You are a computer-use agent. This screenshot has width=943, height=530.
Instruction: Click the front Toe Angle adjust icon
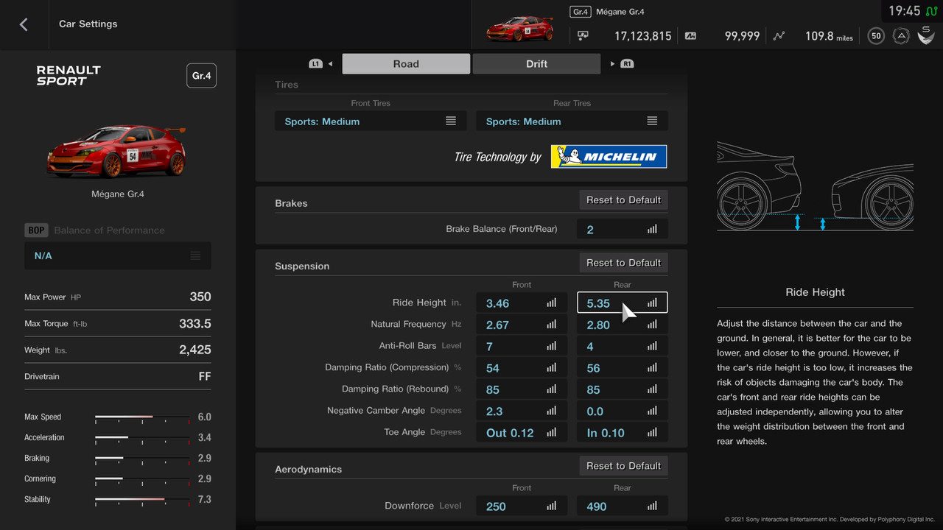click(x=551, y=433)
